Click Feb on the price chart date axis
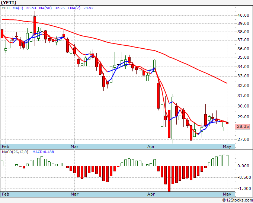The height and width of the screenshot is (203, 253). tap(6, 146)
